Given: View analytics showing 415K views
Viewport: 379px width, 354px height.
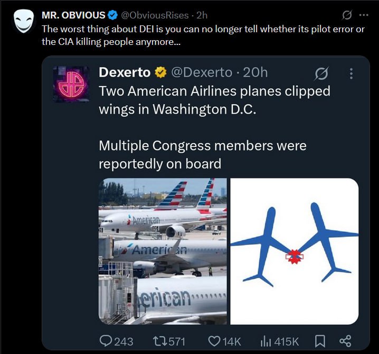Looking at the screenshot, I should (x=280, y=341).
